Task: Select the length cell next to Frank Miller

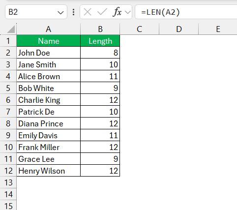Action: click(100, 147)
